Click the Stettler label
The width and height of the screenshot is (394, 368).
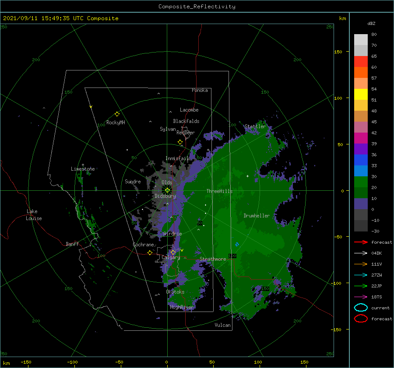point(255,126)
